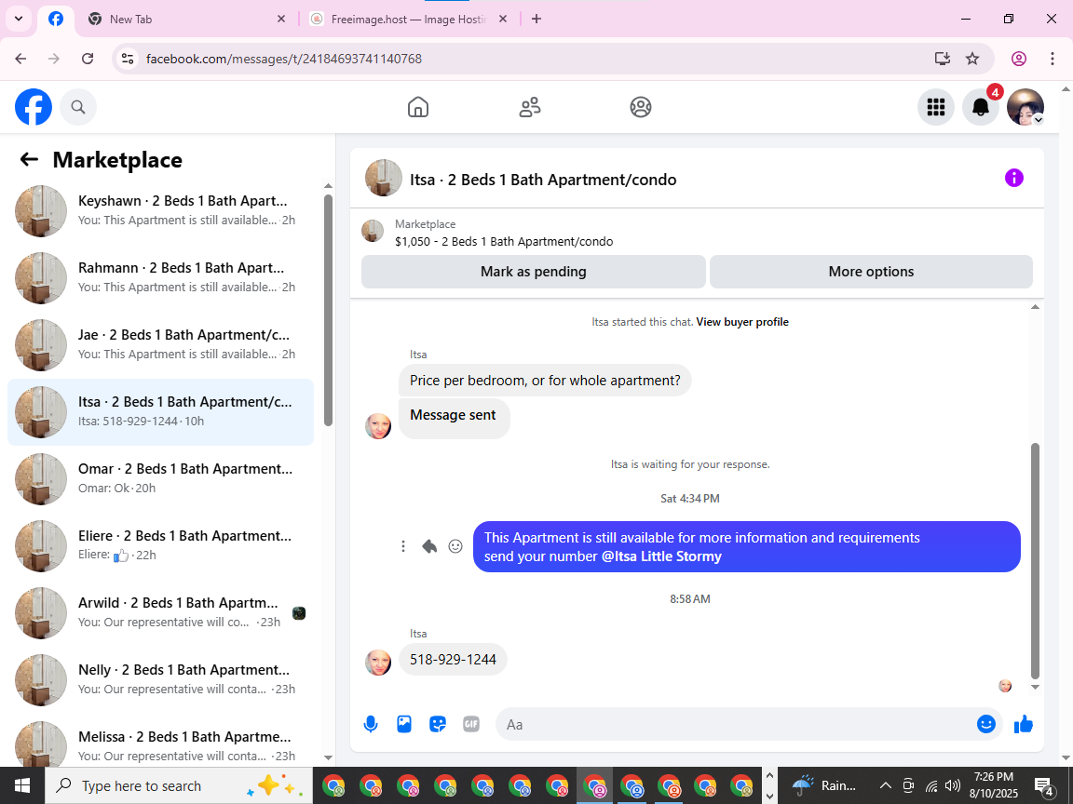Open Jae conversation
The height and width of the screenshot is (804, 1073).
[x=160, y=344]
